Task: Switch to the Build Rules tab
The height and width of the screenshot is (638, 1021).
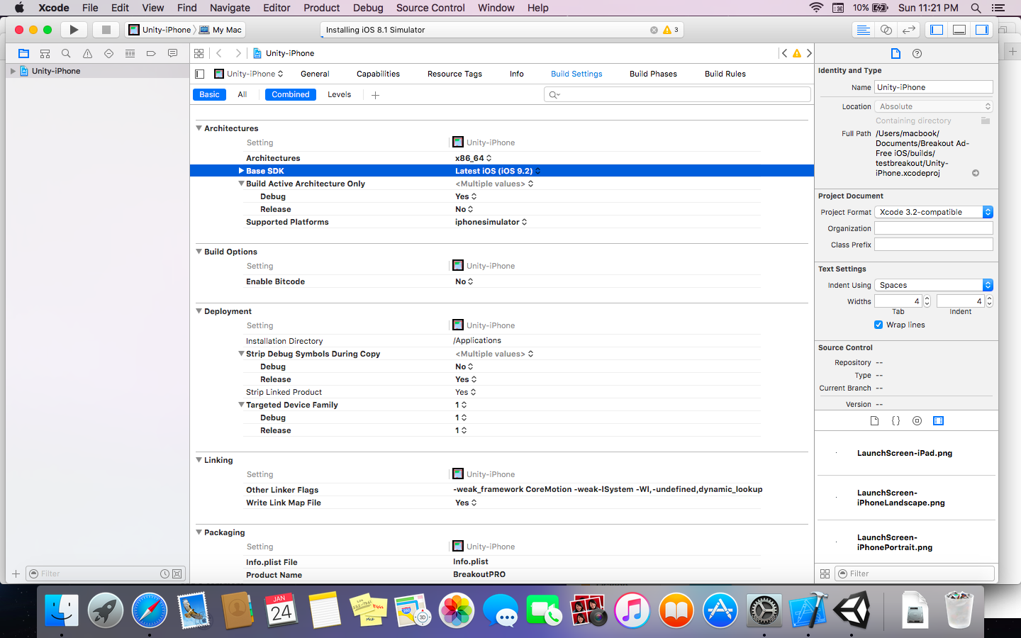Action: point(725,74)
